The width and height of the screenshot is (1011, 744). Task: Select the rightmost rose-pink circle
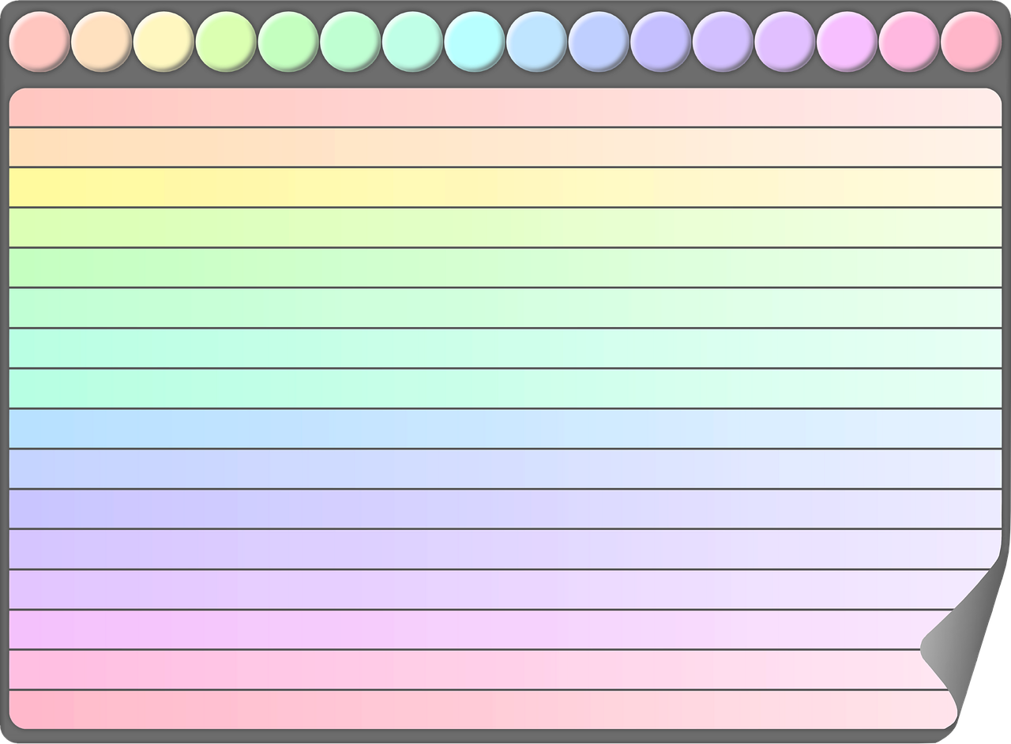[x=972, y=42]
